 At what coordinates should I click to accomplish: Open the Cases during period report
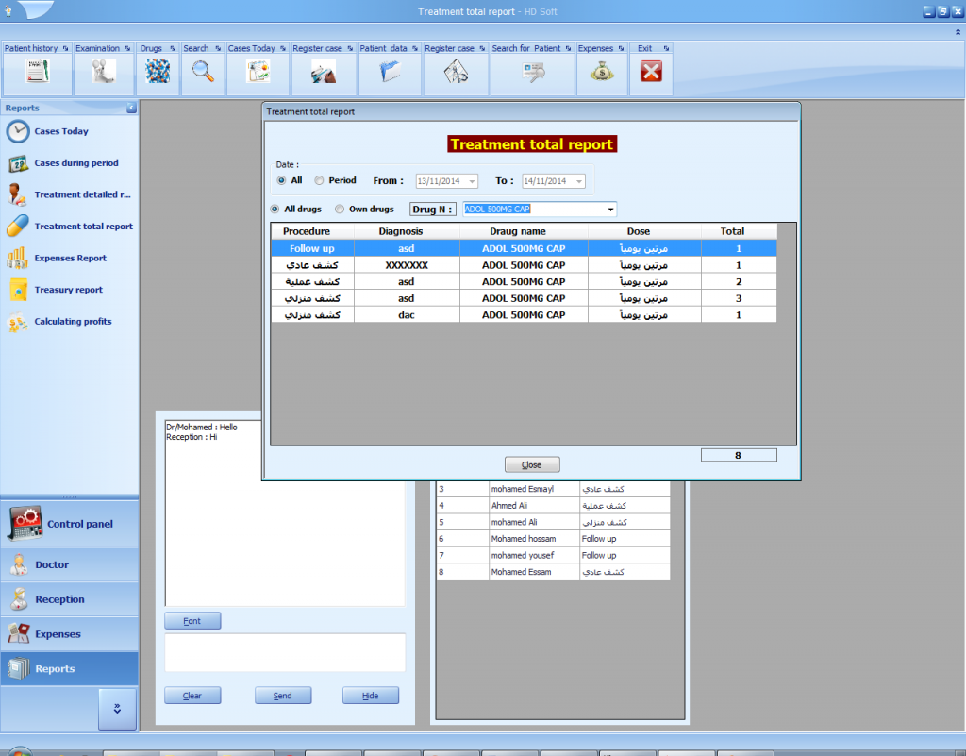click(x=75, y=163)
